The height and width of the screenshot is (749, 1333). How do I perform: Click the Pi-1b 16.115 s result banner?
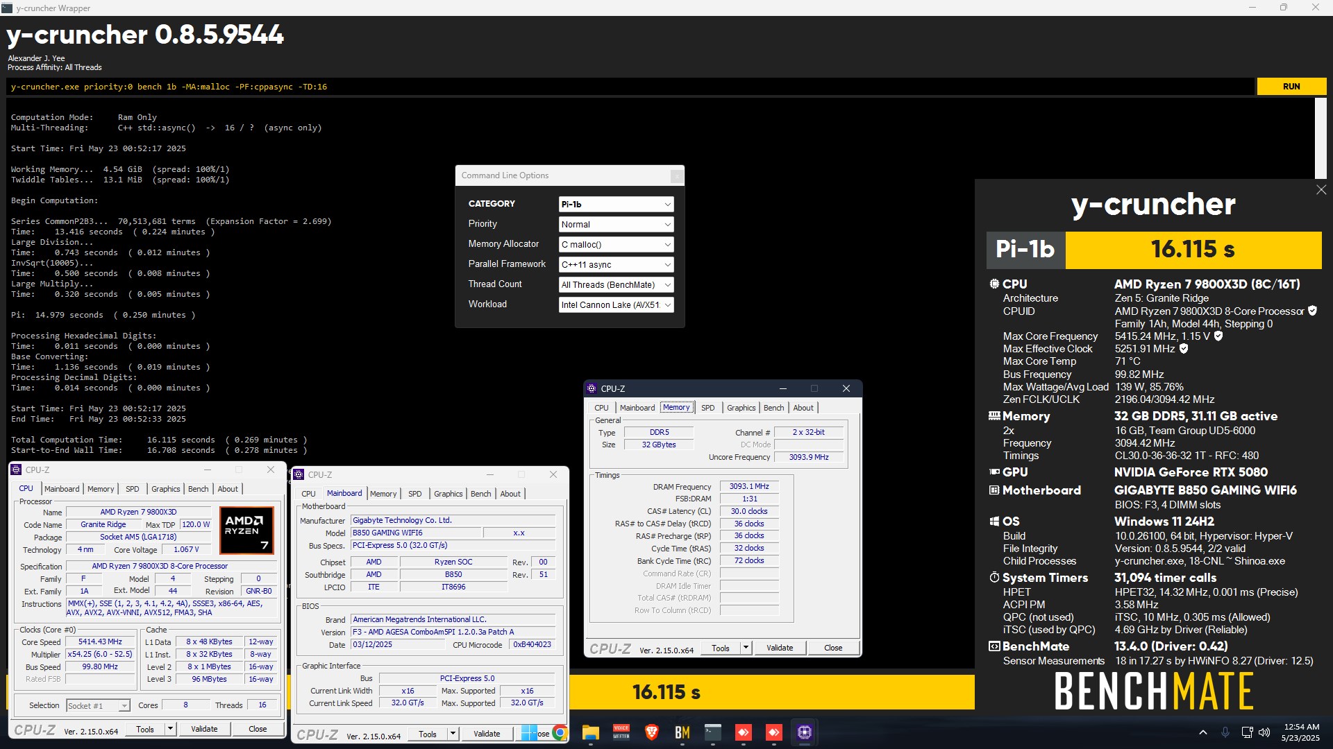(x=1154, y=250)
